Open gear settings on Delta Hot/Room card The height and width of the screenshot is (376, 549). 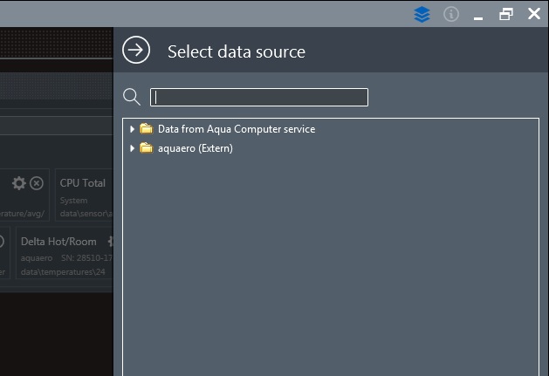[111, 241]
